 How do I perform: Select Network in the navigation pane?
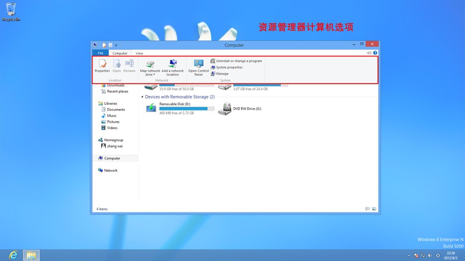(x=111, y=170)
